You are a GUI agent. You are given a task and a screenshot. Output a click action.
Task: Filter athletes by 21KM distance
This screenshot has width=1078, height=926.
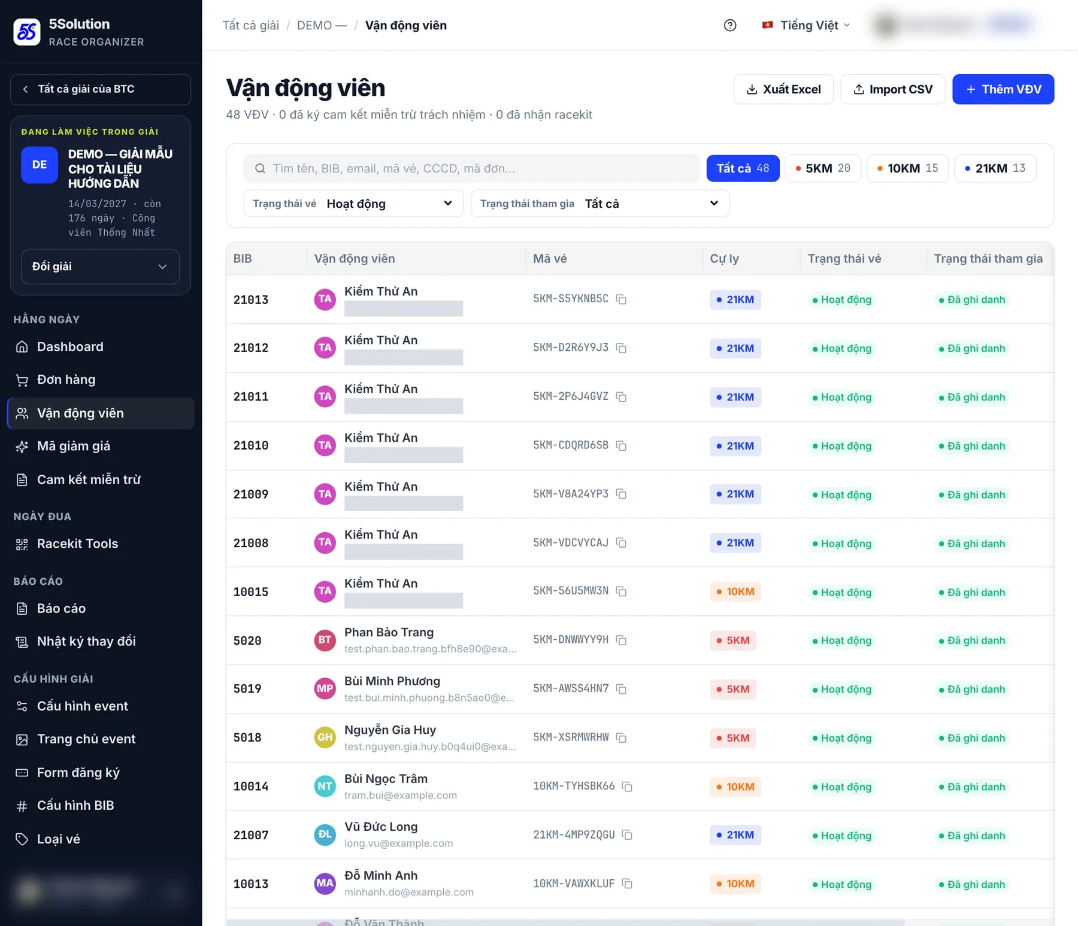pos(995,168)
